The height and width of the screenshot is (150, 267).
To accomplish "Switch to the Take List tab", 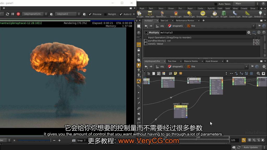I will point(164,21).
